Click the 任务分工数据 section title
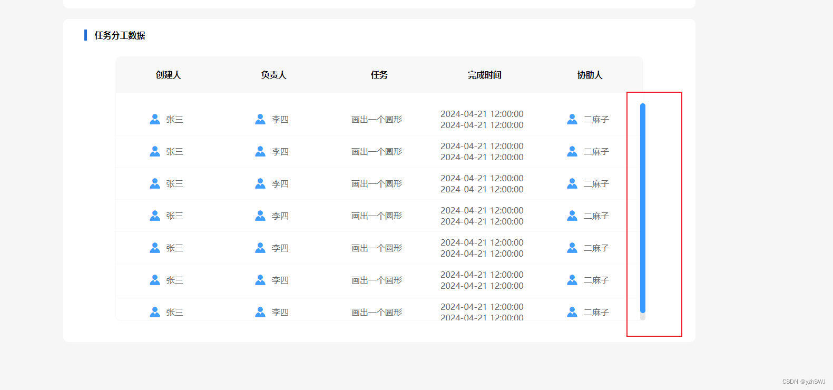833x390 pixels. (x=120, y=35)
